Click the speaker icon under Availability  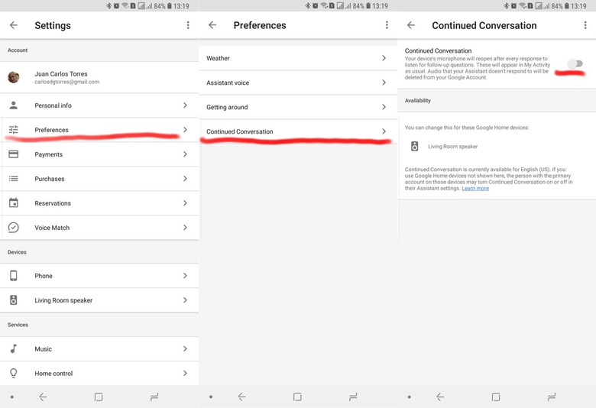click(415, 146)
